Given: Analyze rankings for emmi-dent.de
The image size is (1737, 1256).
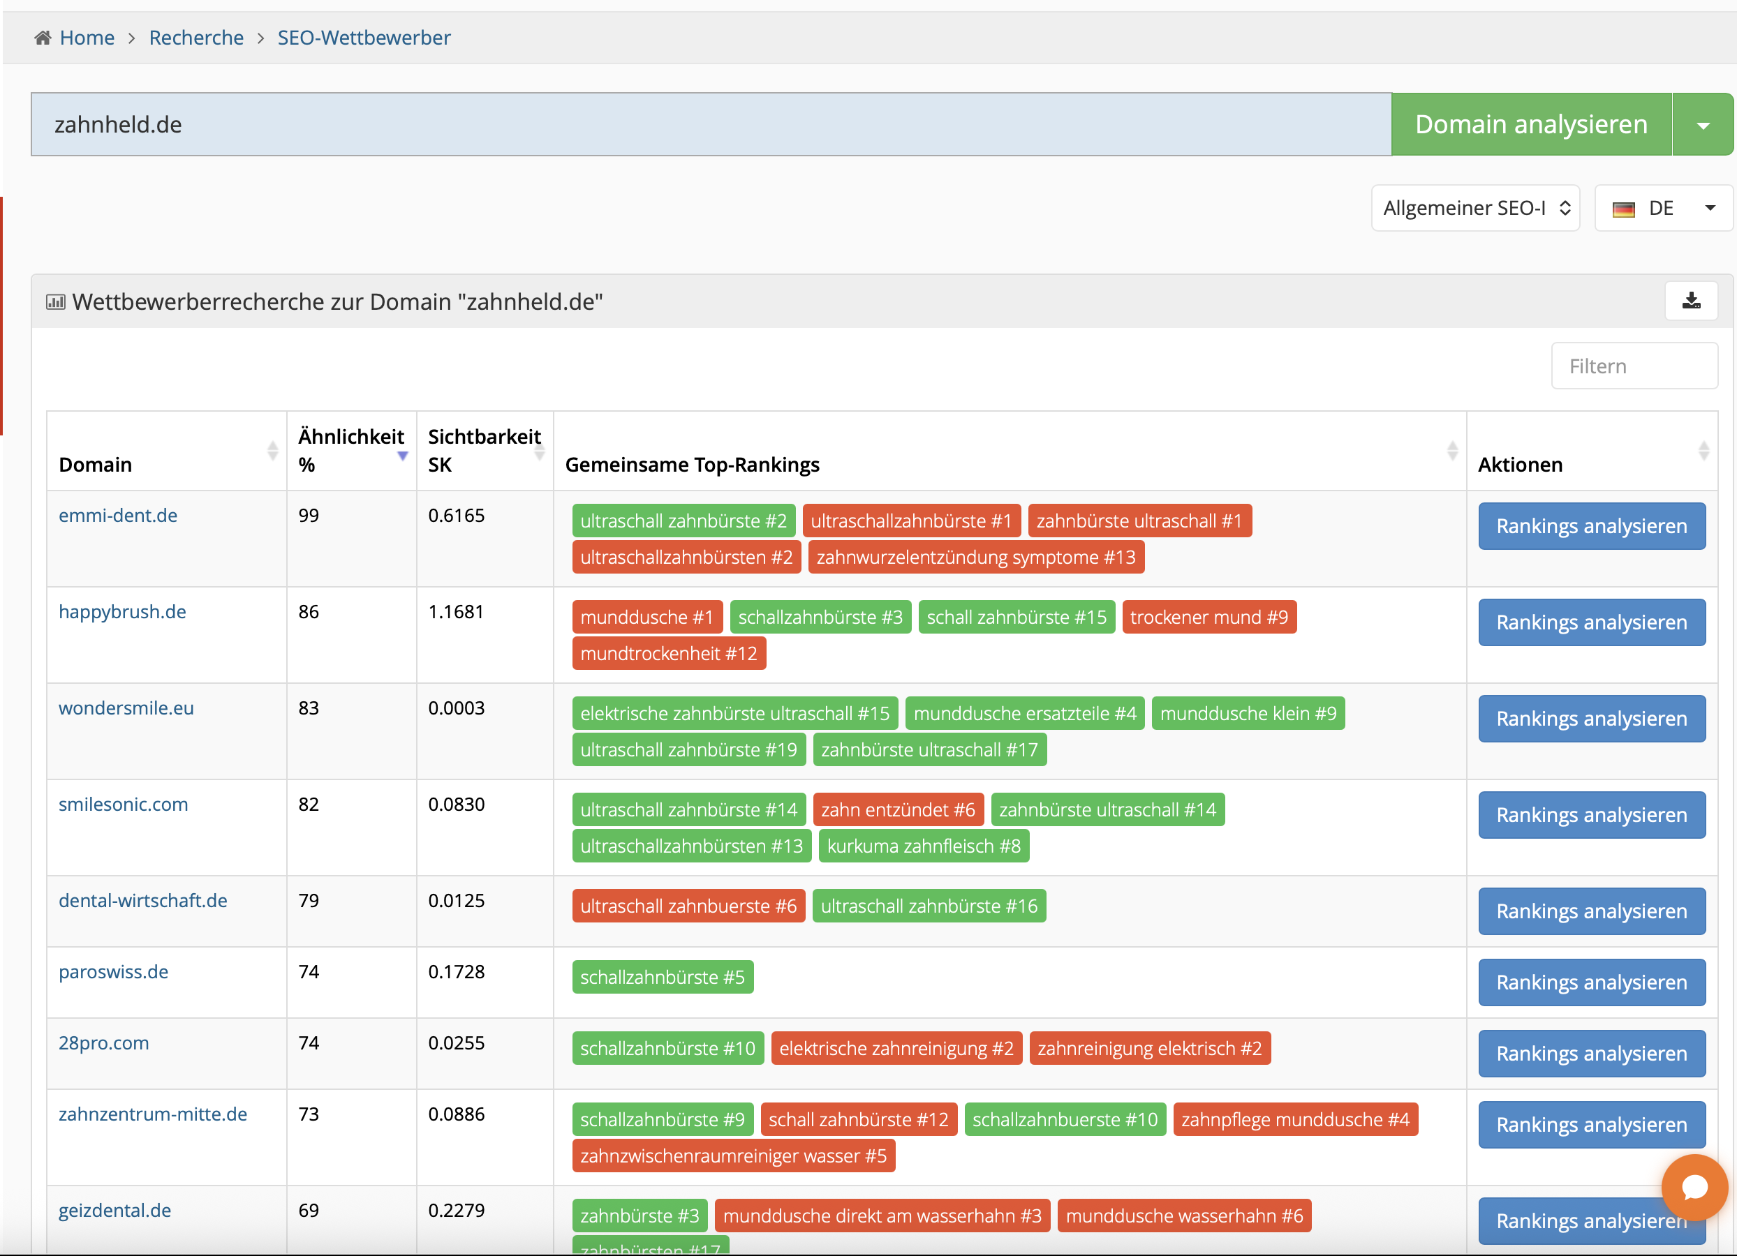Looking at the screenshot, I should (x=1592, y=527).
